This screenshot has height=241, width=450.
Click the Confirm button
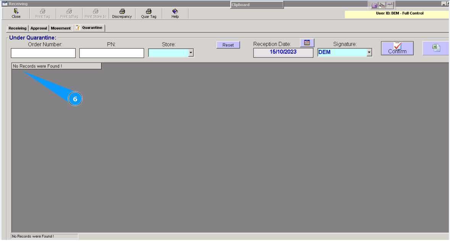397,48
